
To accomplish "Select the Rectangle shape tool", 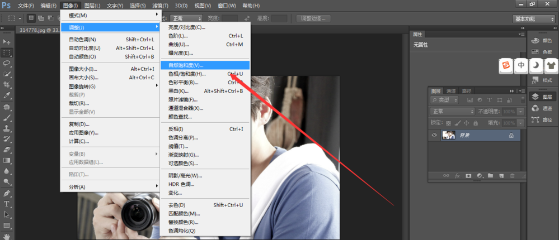I will [x=7, y=225].
